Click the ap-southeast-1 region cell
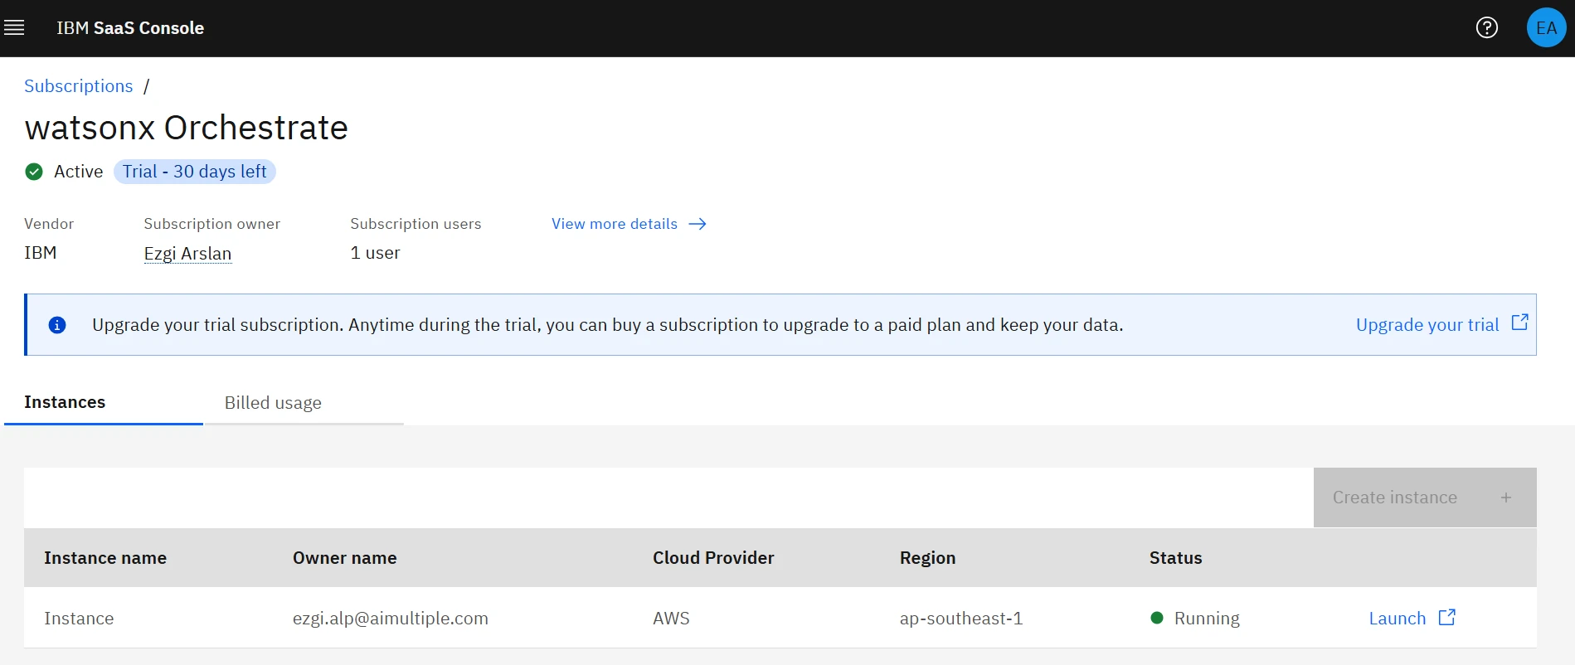The height and width of the screenshot is (665, 1575). click(961, 619)
